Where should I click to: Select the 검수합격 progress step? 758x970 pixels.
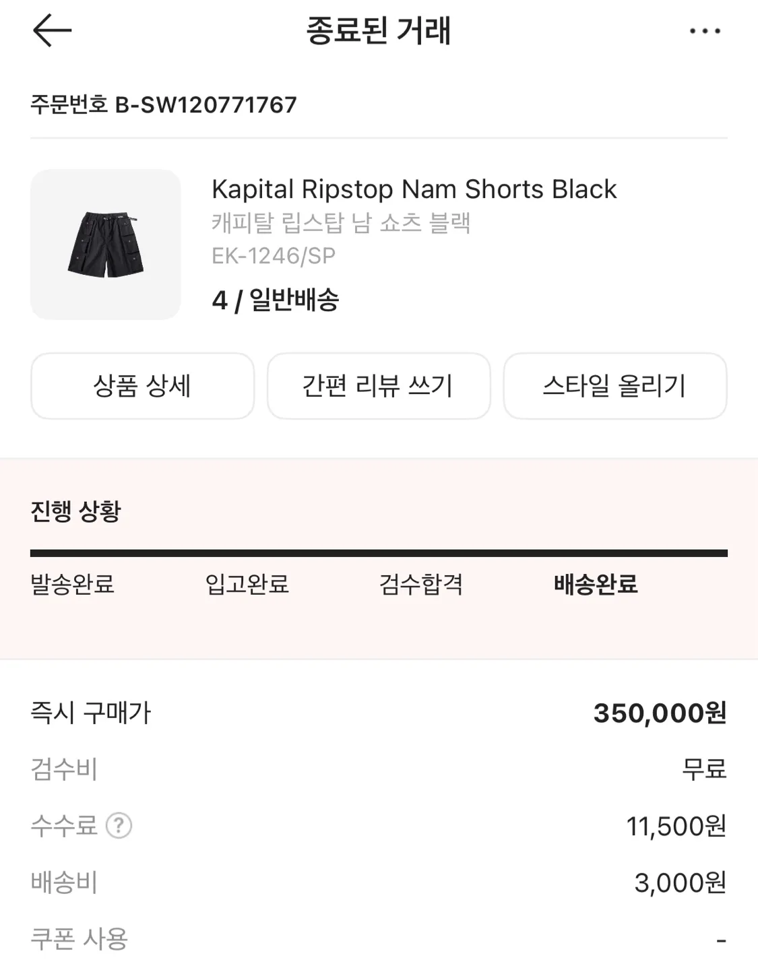(x=421, y=584)
